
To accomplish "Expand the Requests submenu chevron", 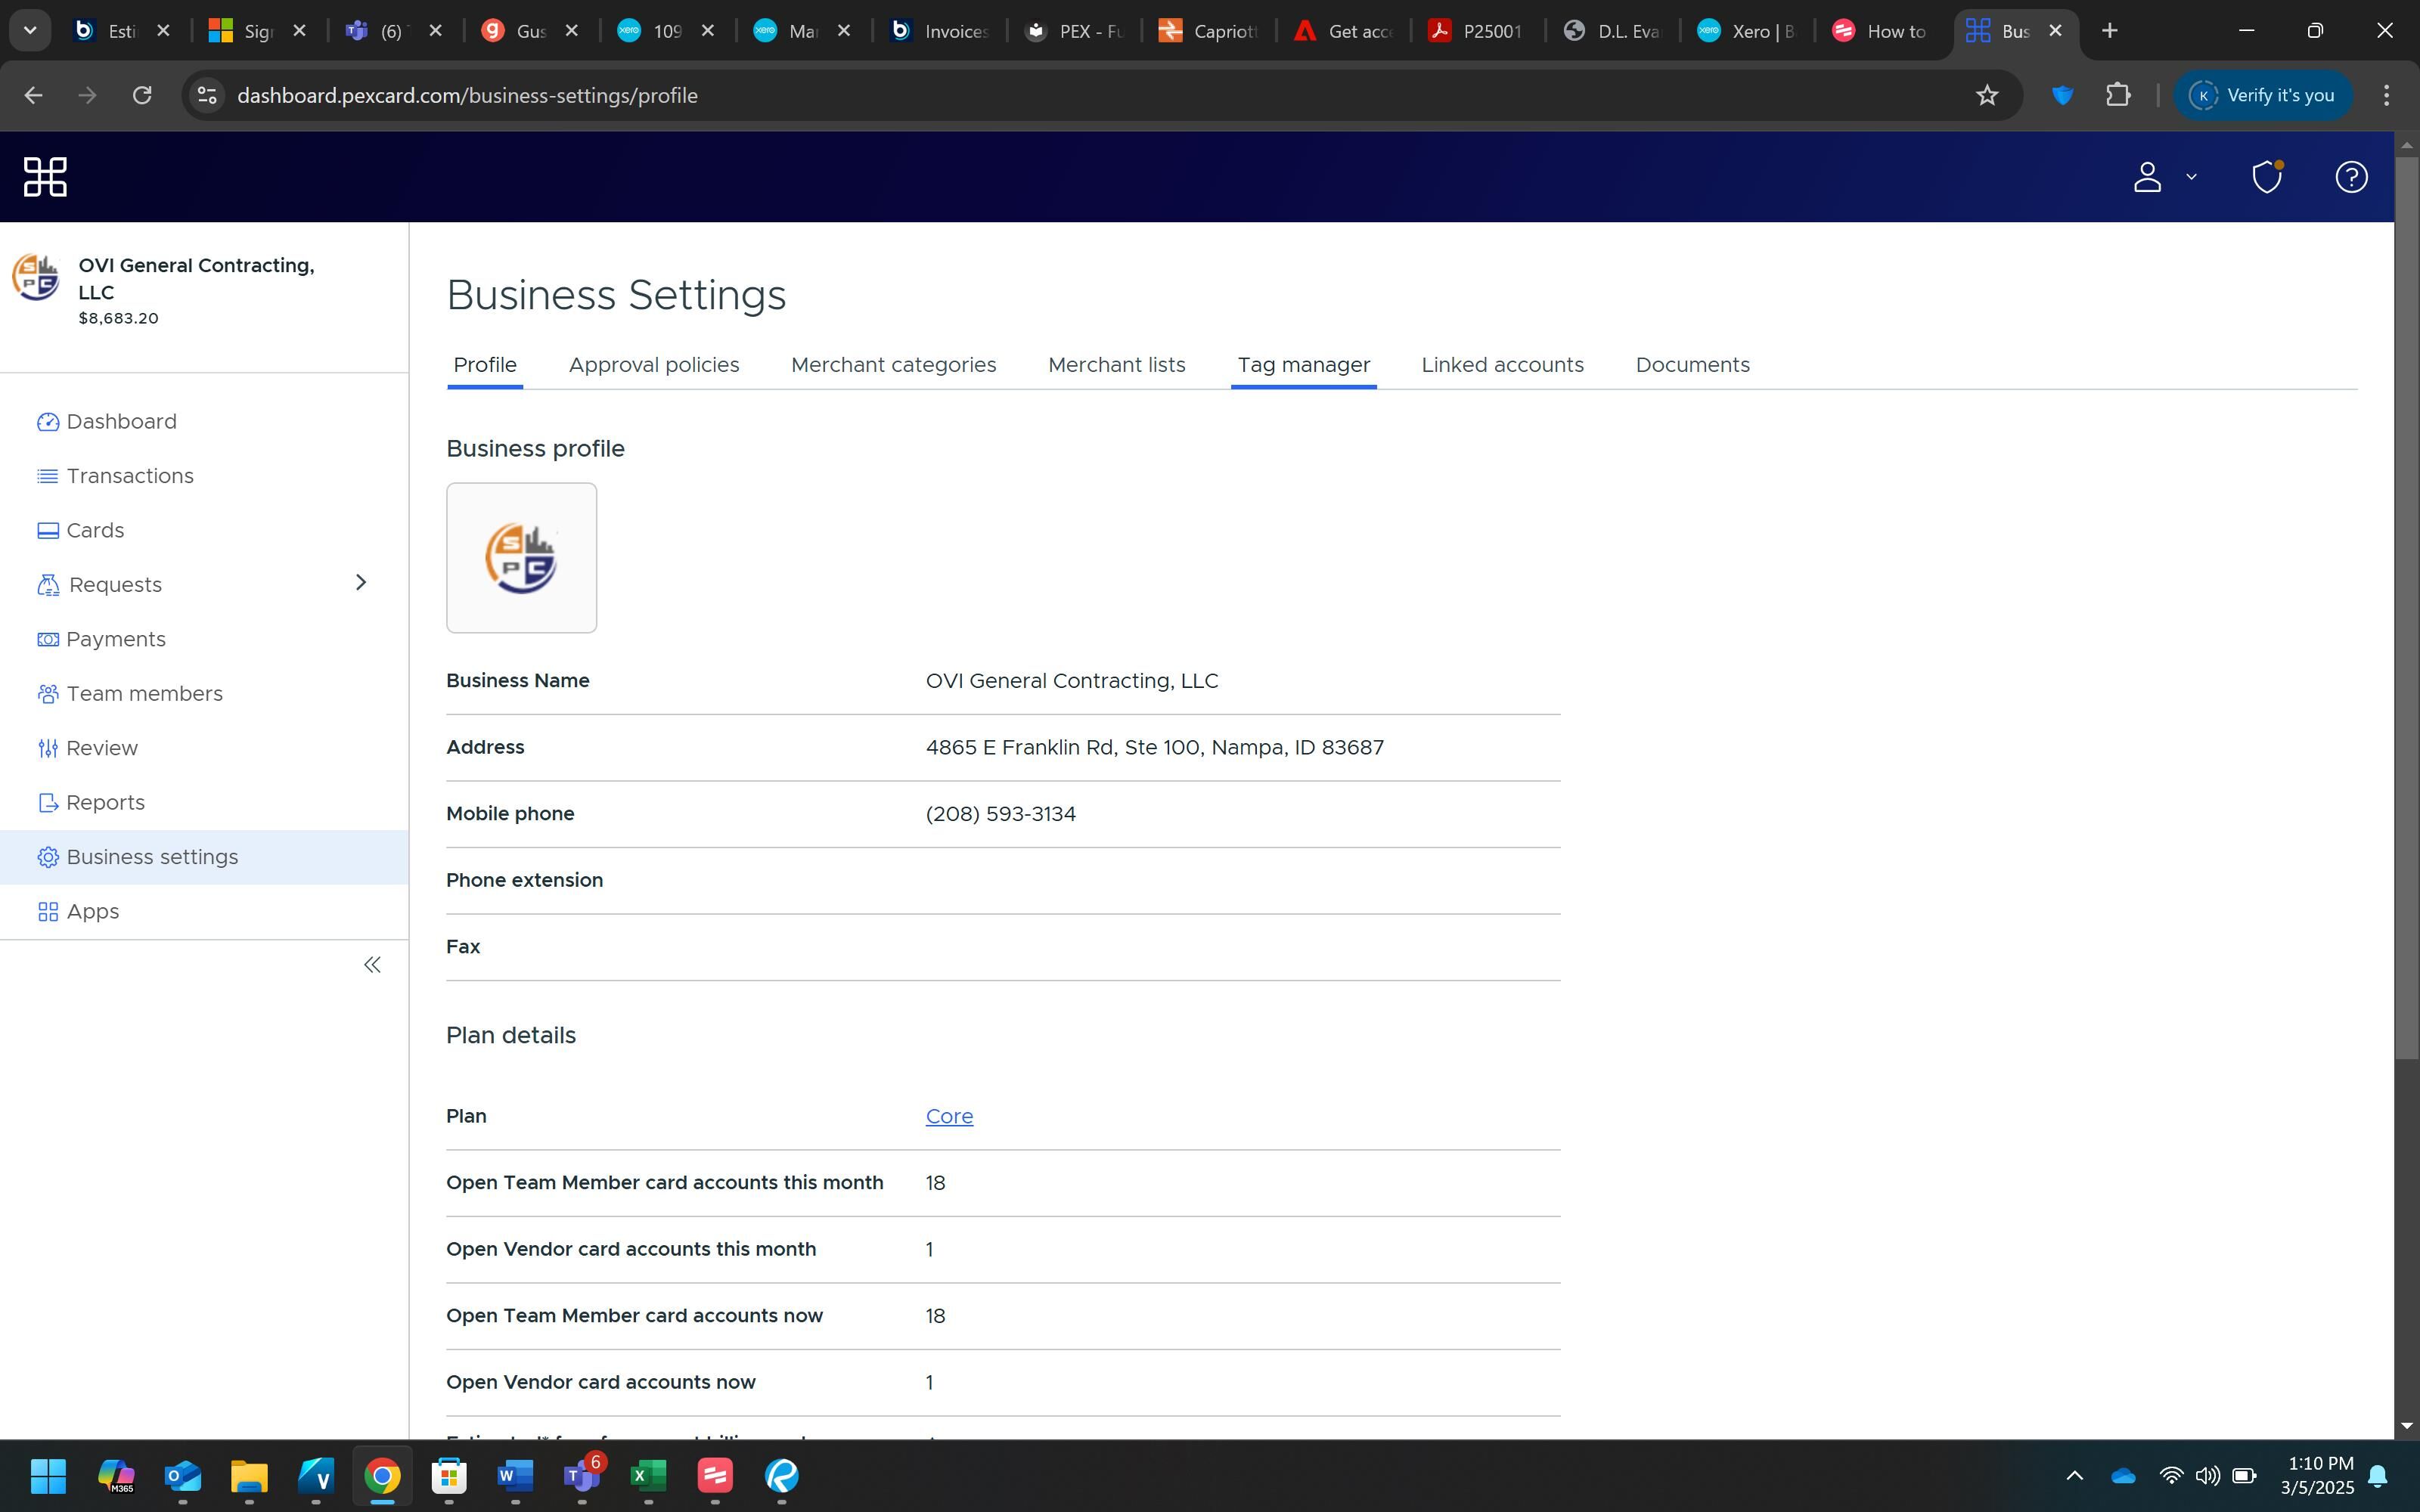I will click(x=361, y=583).
